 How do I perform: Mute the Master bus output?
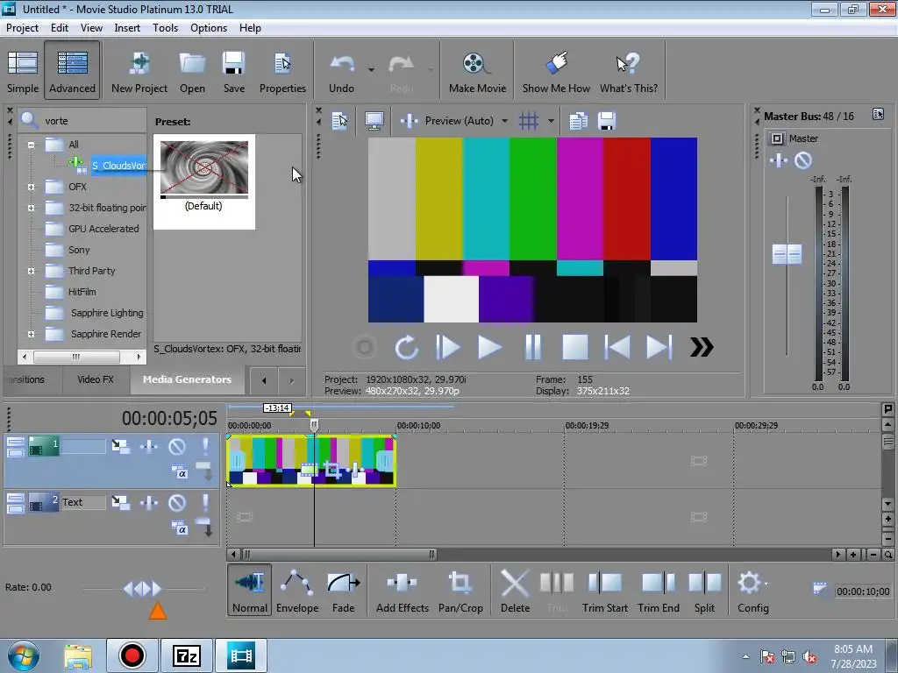pyautogui.click(x=803, y=160)
